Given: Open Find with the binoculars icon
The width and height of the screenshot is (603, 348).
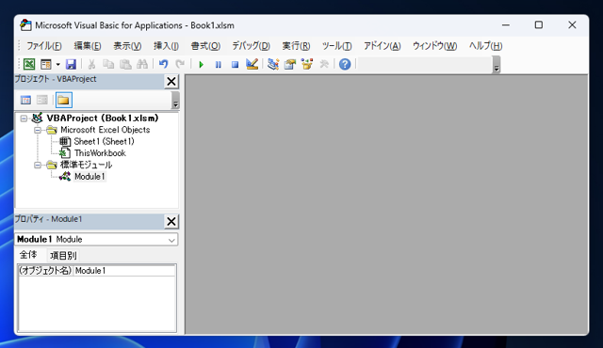Looking at the screenshot, I should (142, 64).
